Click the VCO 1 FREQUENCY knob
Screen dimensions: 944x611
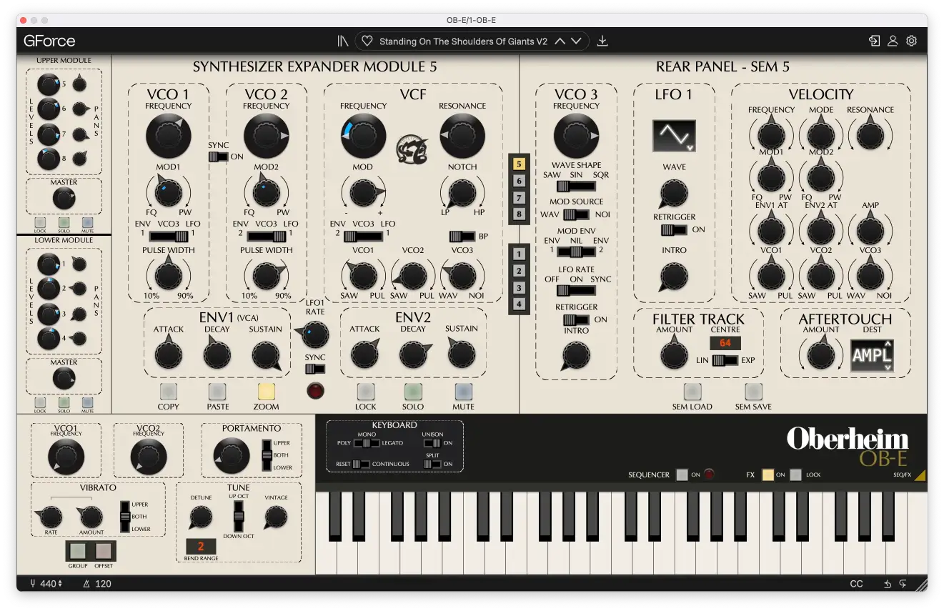pos(169,136)
